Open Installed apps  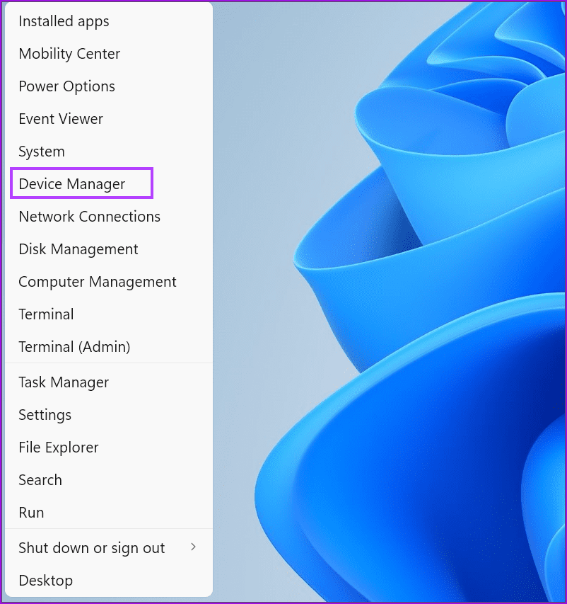[x=64, y=21]
